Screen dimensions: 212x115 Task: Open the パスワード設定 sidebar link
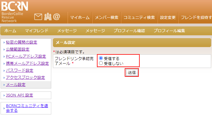click(x=20, y=71)
